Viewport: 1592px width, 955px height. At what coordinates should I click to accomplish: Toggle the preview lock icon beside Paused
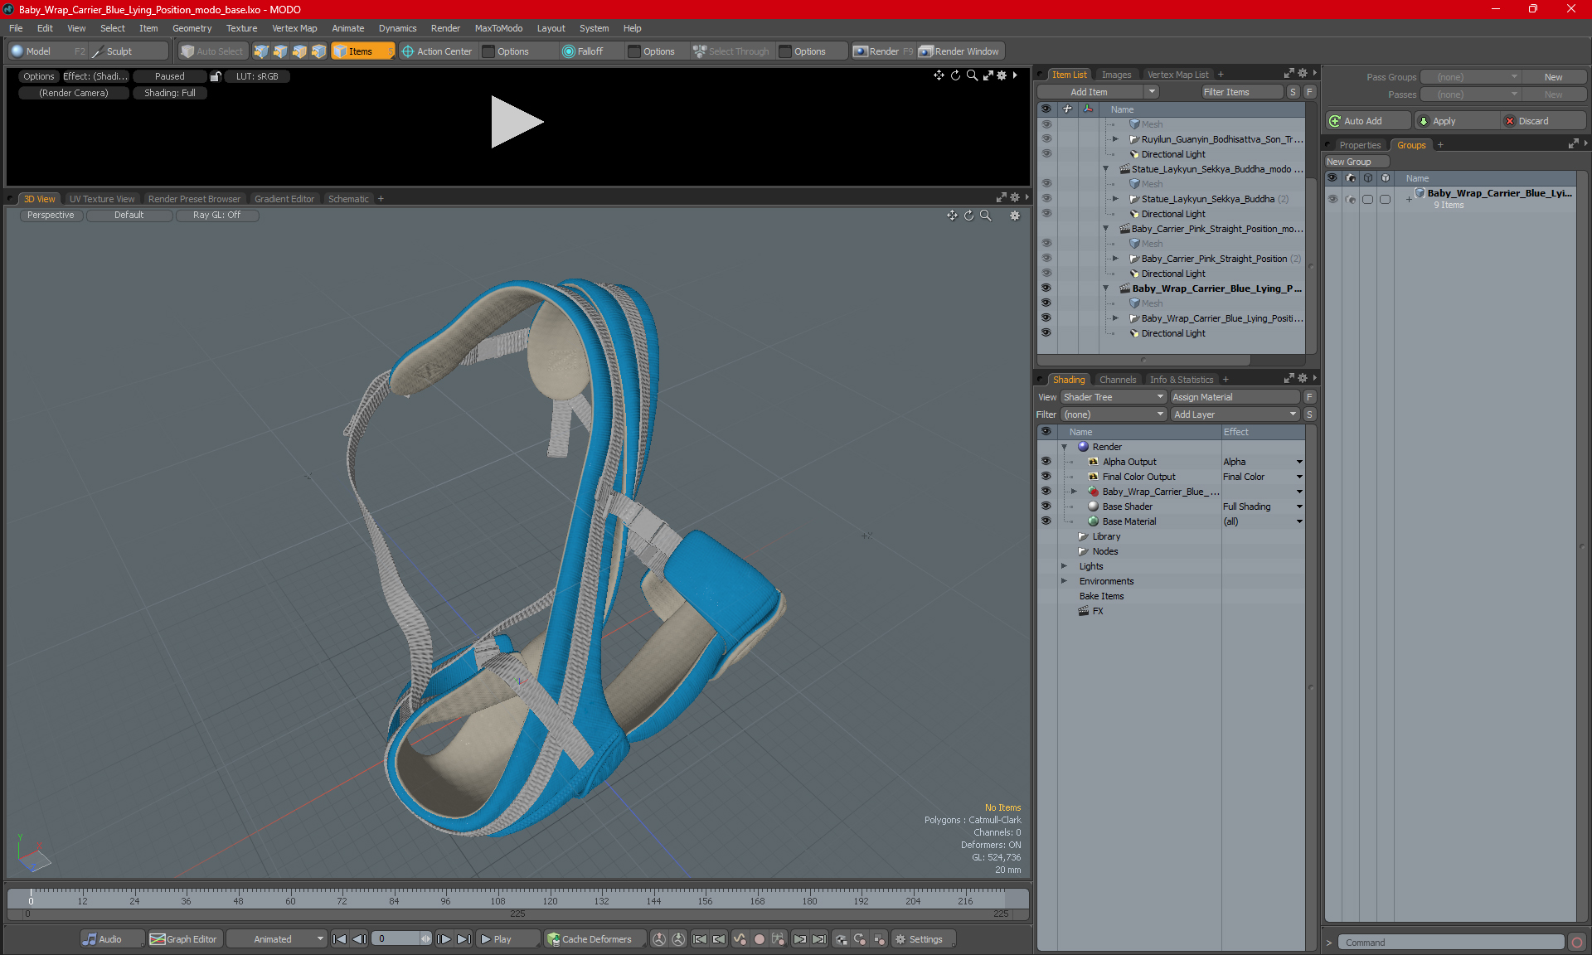[x=216, y=76]
